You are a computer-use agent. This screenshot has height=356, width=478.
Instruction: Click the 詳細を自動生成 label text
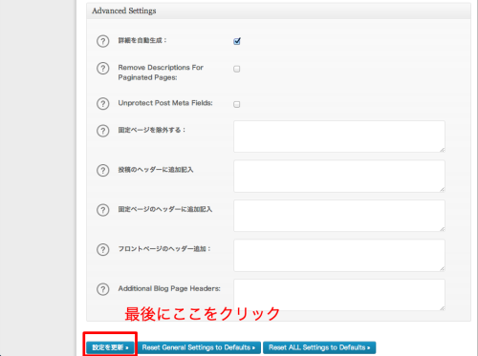(x=142, y=40)
